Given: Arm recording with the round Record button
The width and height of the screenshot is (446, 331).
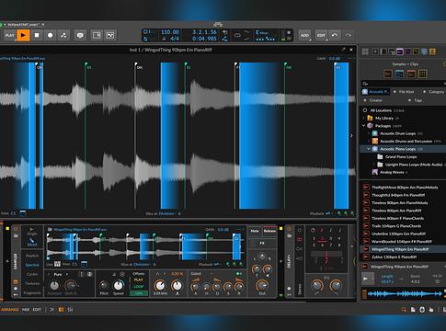Looking at the screenshot, I should tap(51, 35).
